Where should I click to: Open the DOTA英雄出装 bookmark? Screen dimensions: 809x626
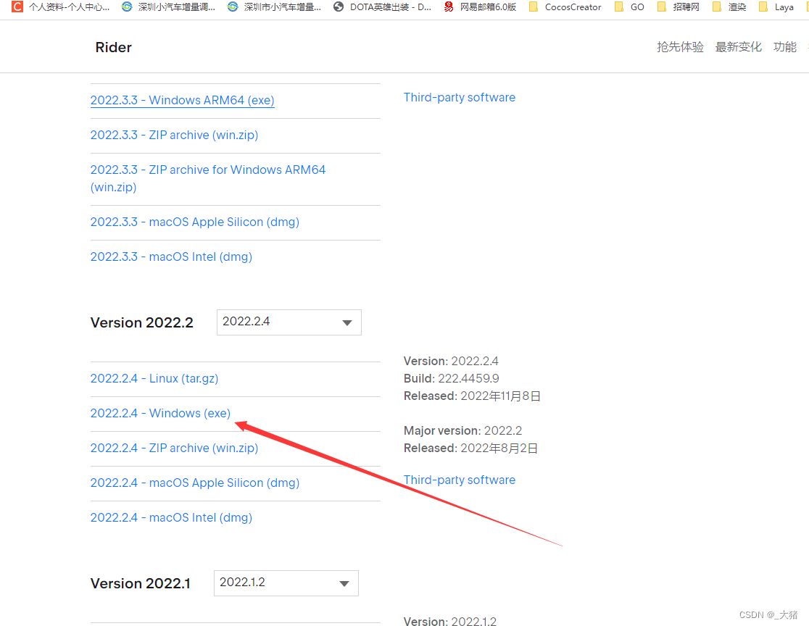click(x=382, y=7)
